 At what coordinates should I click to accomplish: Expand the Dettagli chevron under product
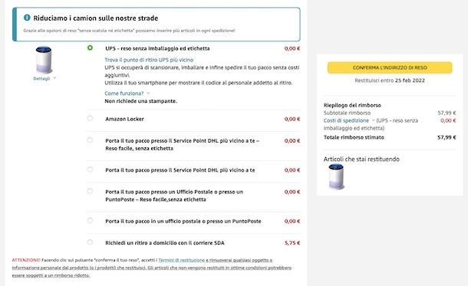click(55, 78)
